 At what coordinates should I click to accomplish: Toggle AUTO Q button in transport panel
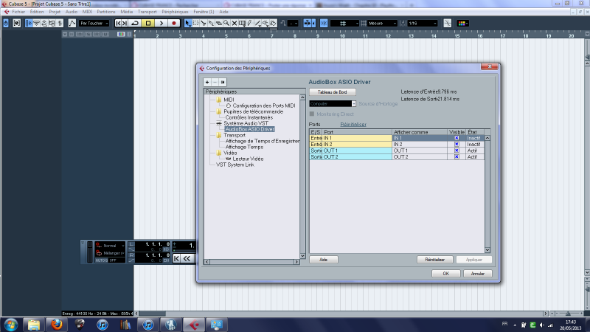102,260
